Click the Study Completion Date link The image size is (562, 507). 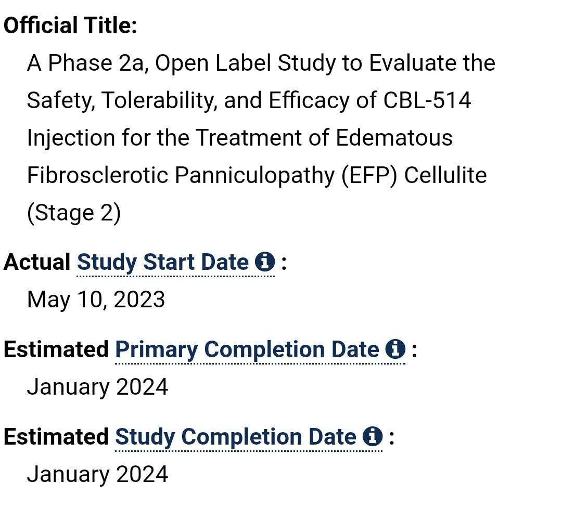(235, 437)
